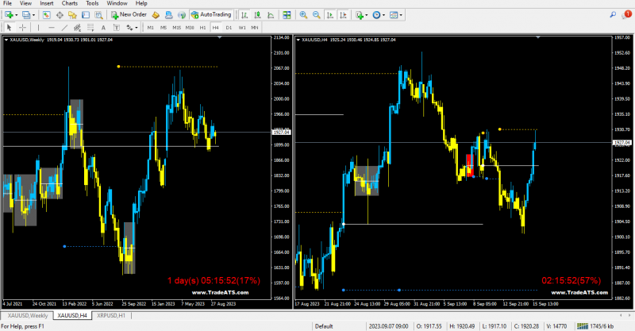Open the Terminal panel icon
Screen dimensions: 635x331
coord(86,15)
